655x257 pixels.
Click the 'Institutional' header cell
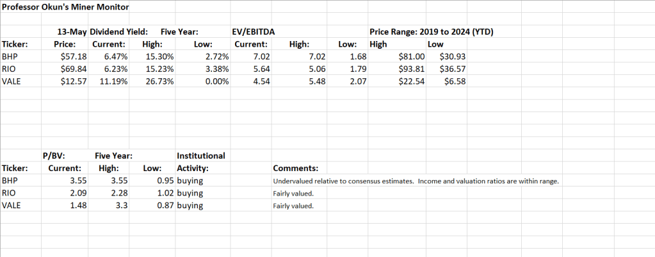tap(200, 156)
